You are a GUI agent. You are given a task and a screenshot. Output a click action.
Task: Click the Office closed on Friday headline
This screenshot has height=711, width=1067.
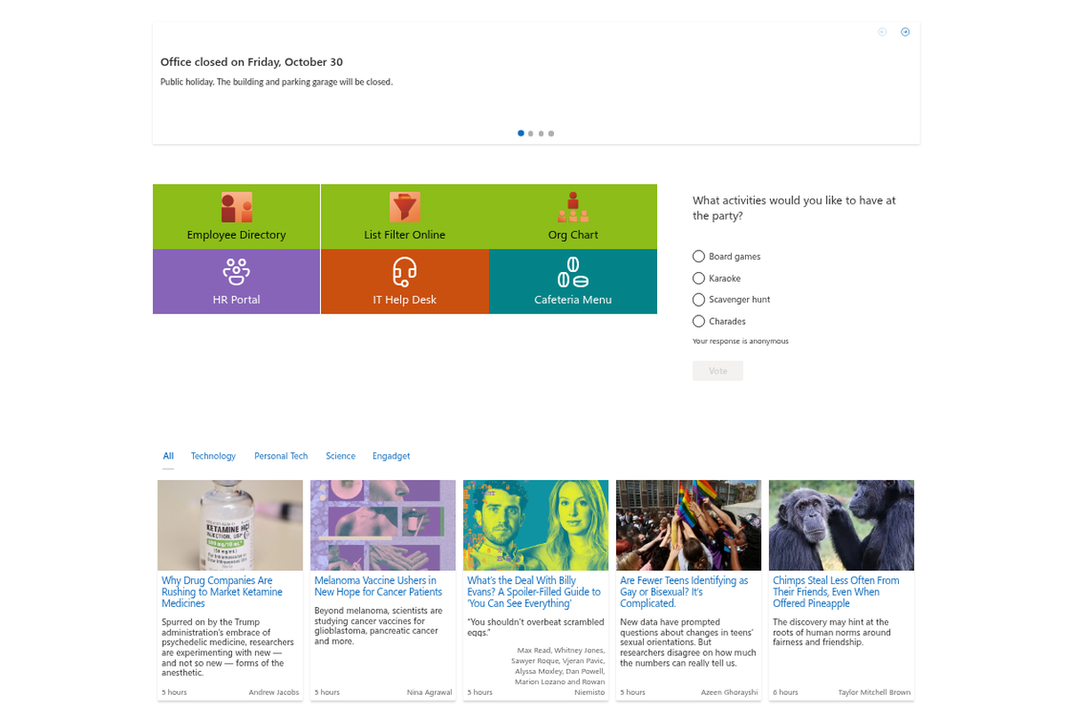[x=252, y=62]
